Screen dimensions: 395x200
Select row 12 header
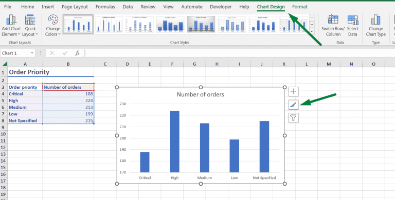[4, 147]
